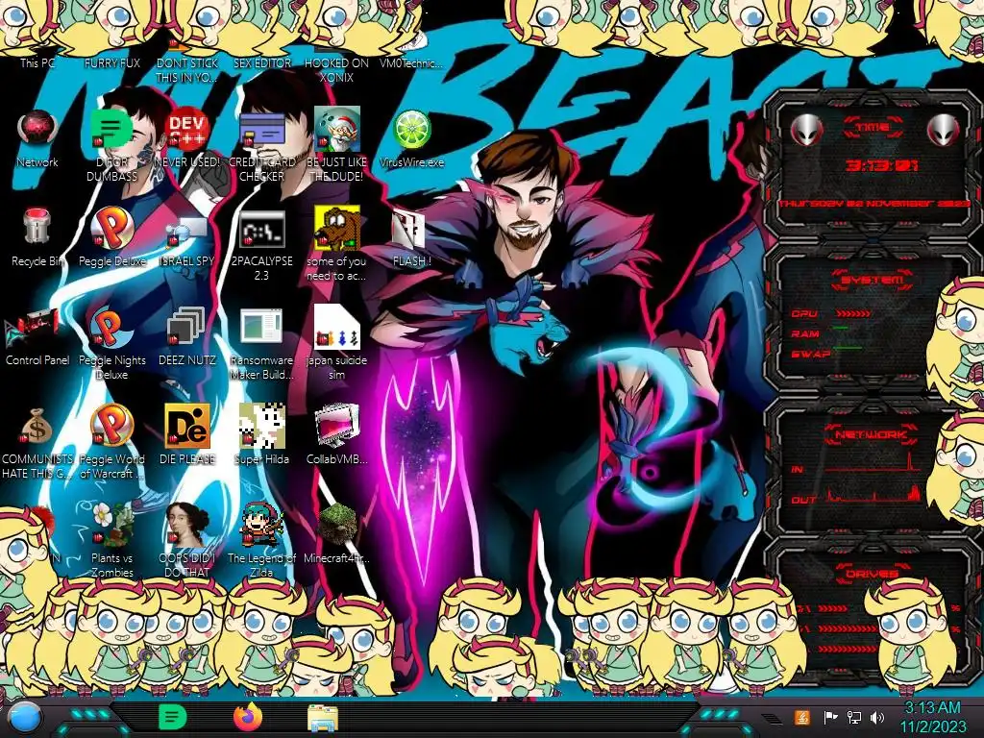Launch The Legend of Zilda
The width and height of the screenshot is (984, 738).
coord(261,525)
